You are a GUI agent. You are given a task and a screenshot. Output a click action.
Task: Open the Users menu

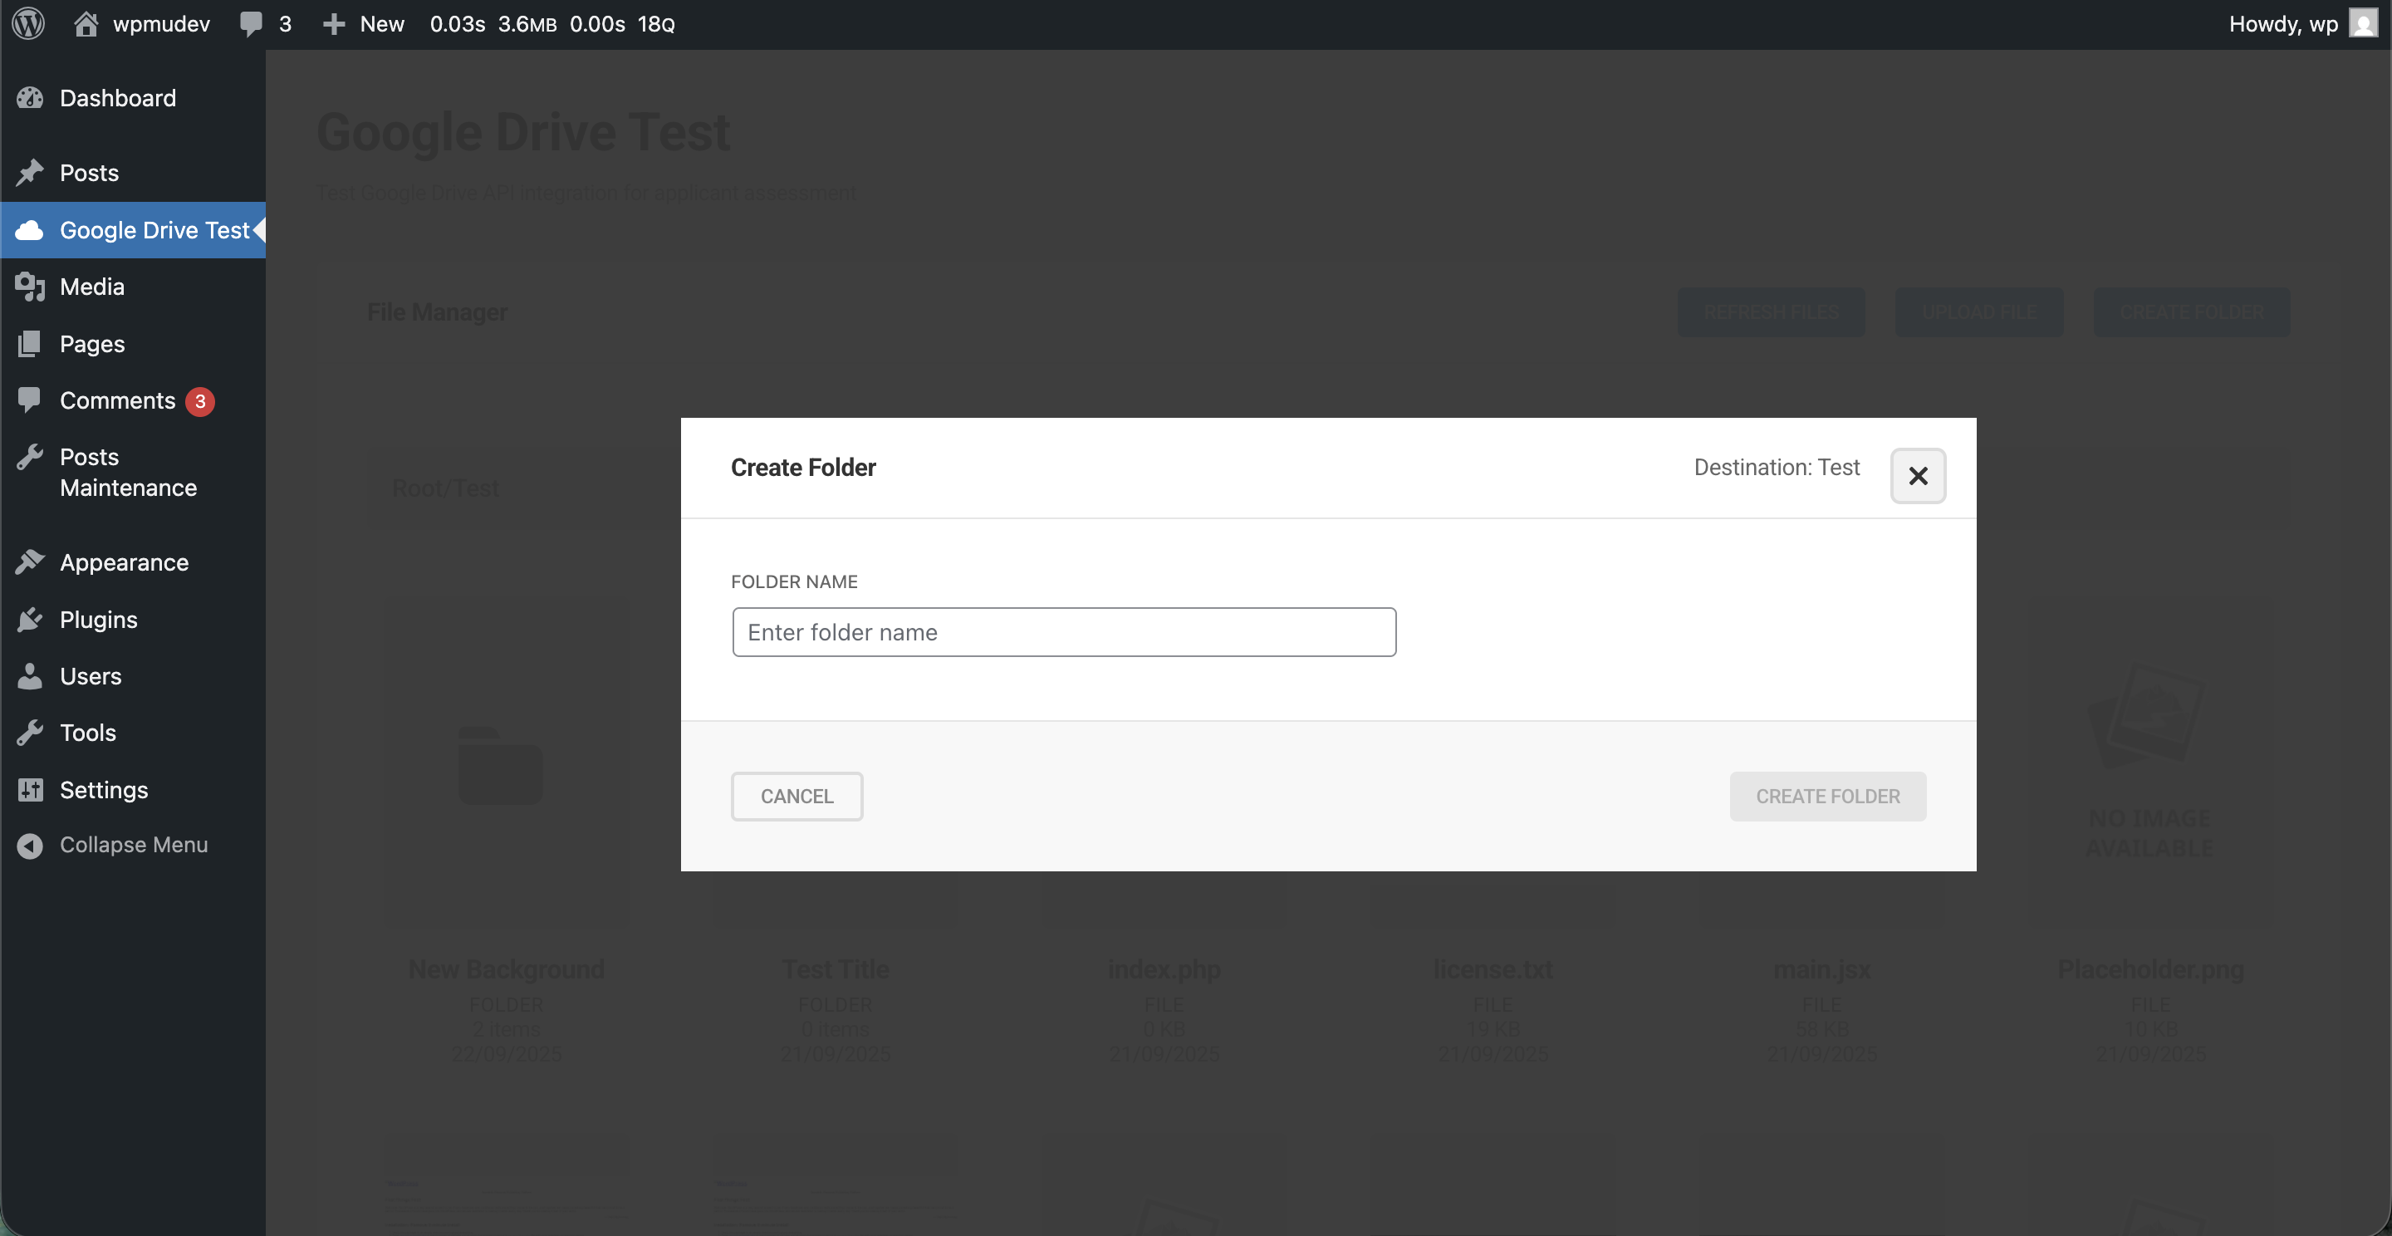[x=133, y=676]
